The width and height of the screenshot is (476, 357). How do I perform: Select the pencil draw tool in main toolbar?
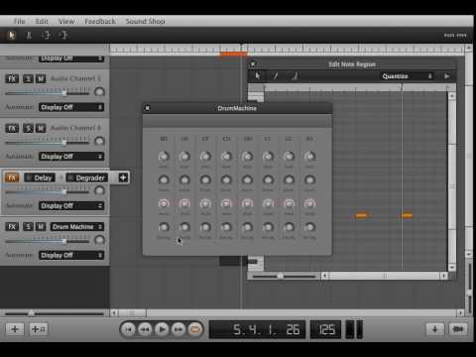tap(29, 35)
